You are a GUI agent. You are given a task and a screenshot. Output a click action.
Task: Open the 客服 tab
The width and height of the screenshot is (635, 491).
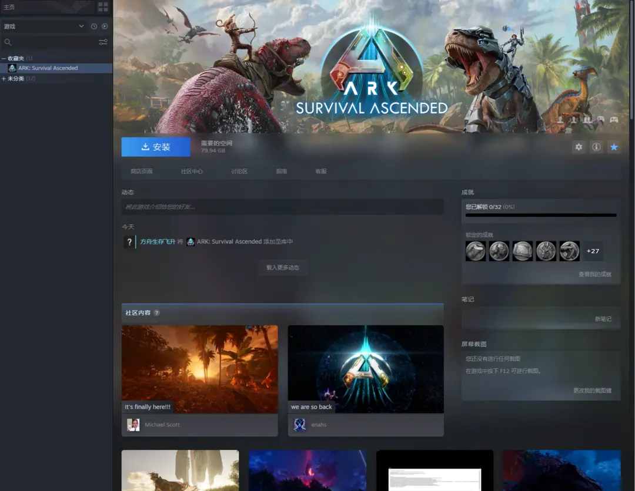(x=321, y=171)
